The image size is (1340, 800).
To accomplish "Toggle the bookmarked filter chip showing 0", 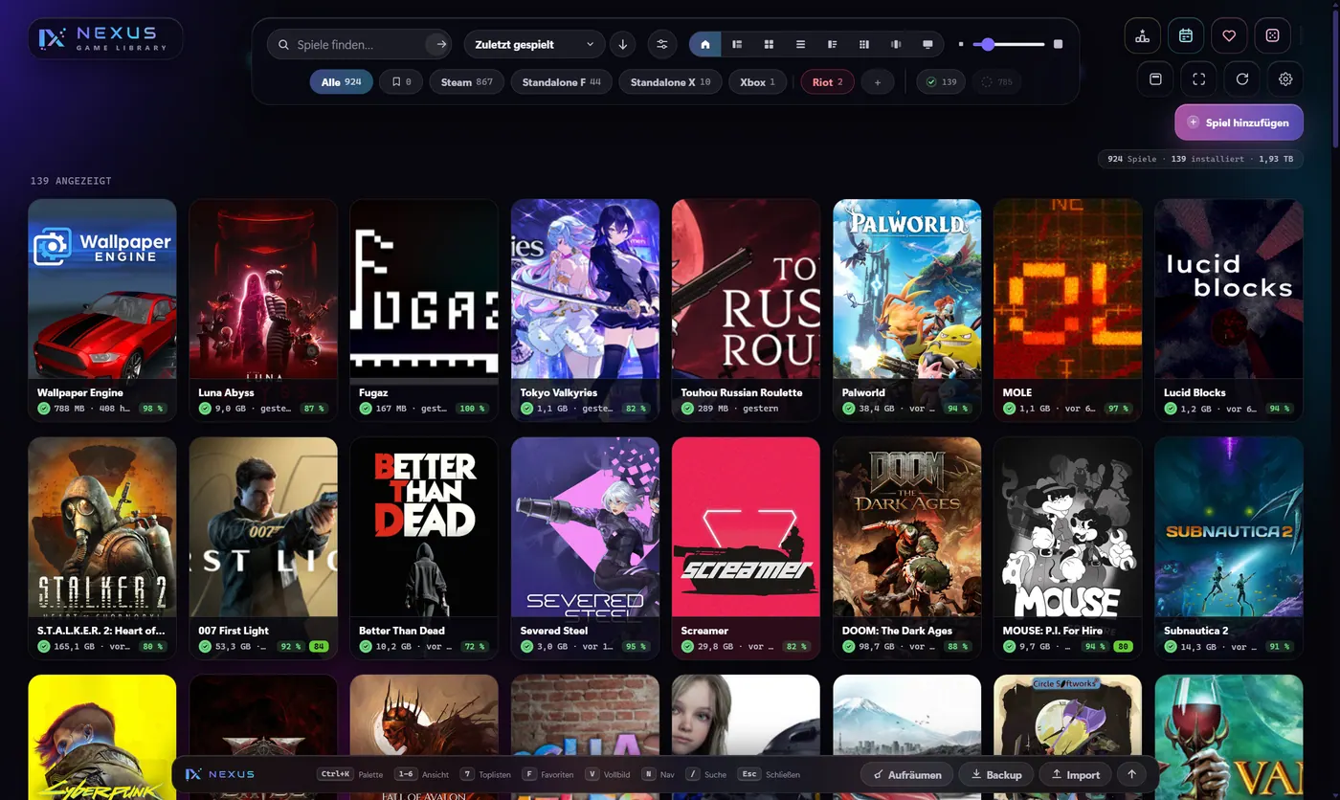I will (x=401, y=82).
